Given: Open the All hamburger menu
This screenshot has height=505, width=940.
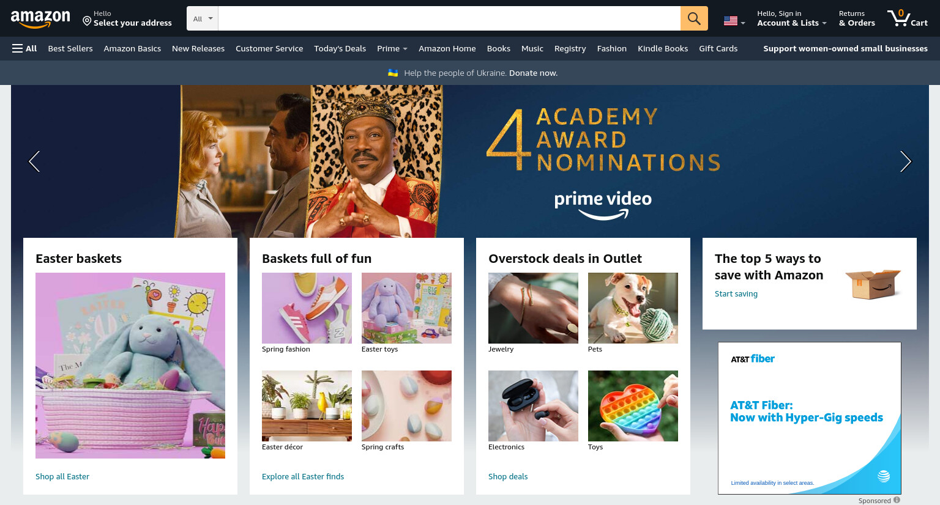Looking at the screenshot, I should (24, 48).
